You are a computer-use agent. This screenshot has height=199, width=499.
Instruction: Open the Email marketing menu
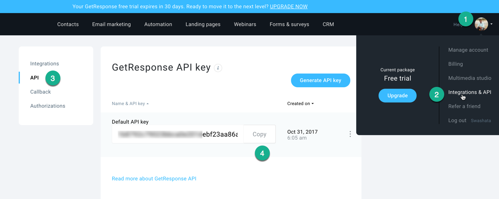[111, 24]
